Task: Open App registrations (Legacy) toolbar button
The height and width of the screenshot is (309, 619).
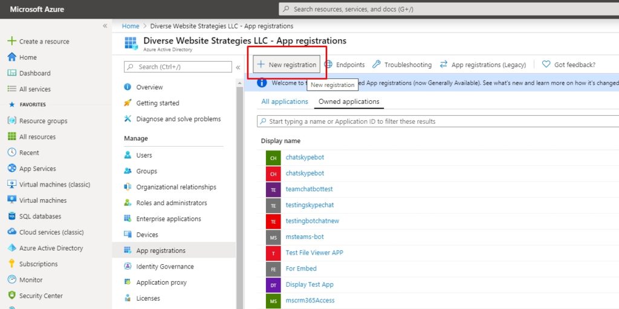Action: pos(483,65)
